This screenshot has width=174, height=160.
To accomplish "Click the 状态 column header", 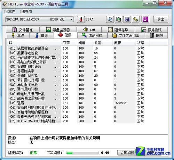I will click(142, 43).
